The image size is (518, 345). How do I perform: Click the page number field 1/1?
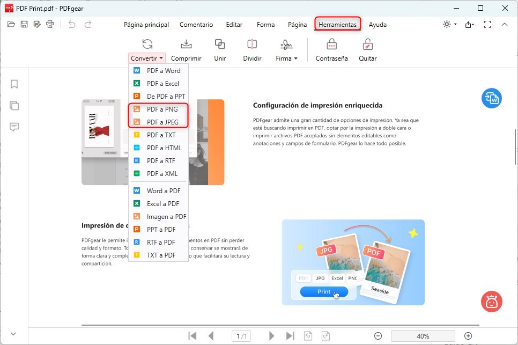[x=241, y=336]
